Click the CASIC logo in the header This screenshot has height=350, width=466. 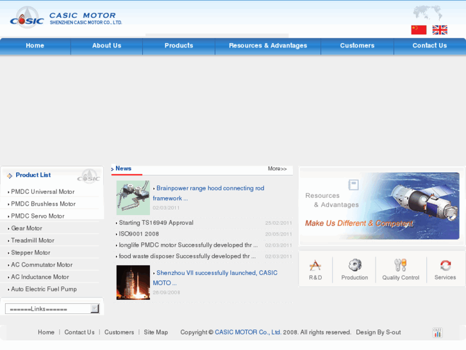click(66, 17)
